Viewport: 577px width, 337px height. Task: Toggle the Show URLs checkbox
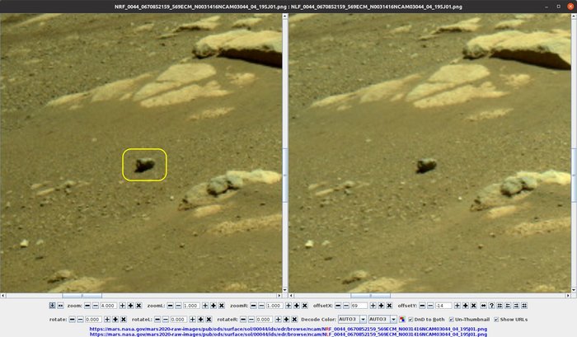point(496,320)
